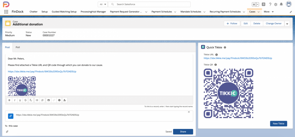Click the FinDock logo at top left
295x137 pixels.
[x=6, y=4]
